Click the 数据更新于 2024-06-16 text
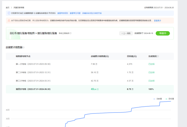This screenshot has width=187, height=127. [x=144, y=33]
